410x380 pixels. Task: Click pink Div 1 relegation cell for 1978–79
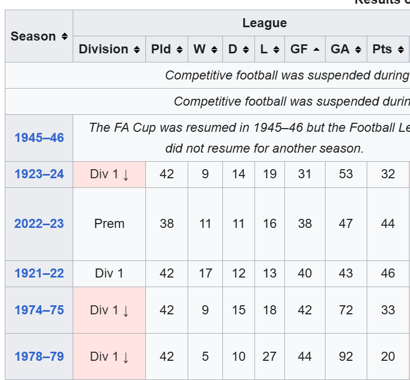pos(109,357)
